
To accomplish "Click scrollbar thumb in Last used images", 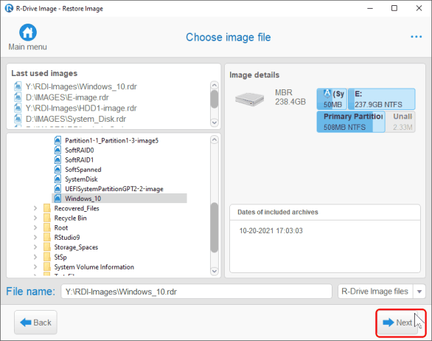I will click(x=214, y=99).
